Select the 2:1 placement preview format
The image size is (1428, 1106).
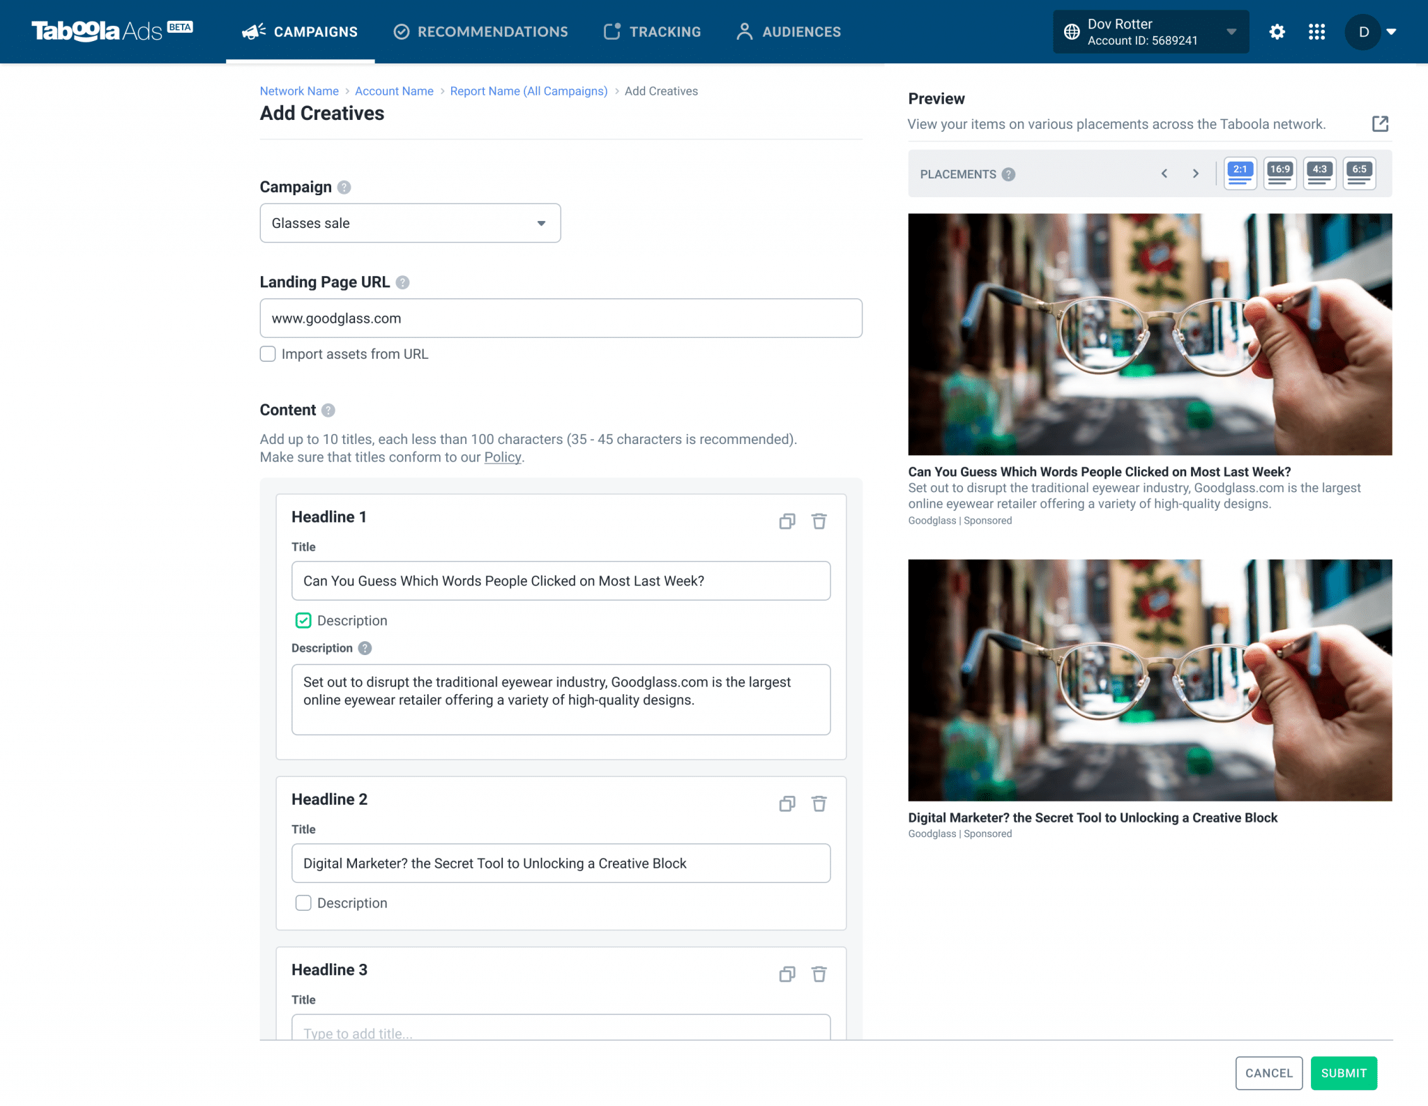point(1240,172)
